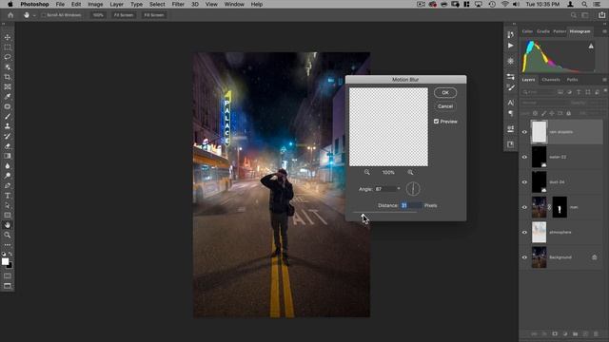The width and height of the screenshot is (609, 342).
Task: Open Layers panel options menu
Action: (x=604, y=80)
